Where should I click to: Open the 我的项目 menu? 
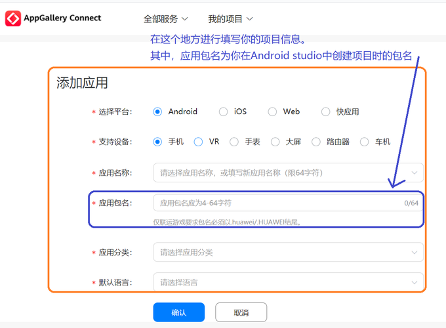(230, 19)
